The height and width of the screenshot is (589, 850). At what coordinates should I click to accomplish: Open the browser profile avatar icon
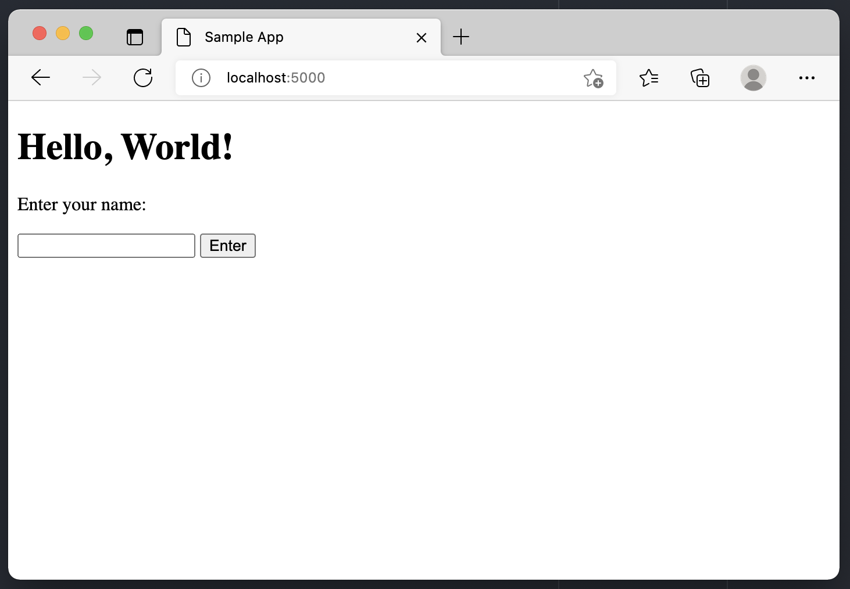tap(753, 77)
